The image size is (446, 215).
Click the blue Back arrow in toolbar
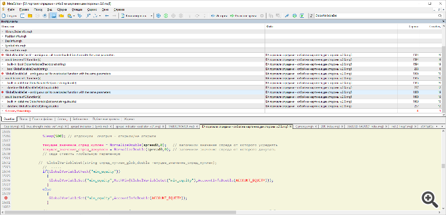click(x=107, y=15)
